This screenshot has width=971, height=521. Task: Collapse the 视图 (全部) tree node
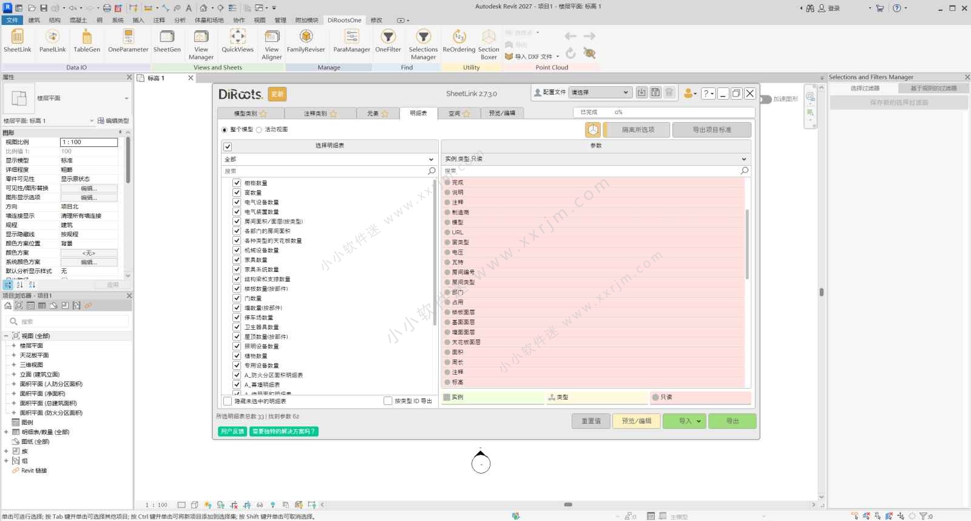(6, 336)
